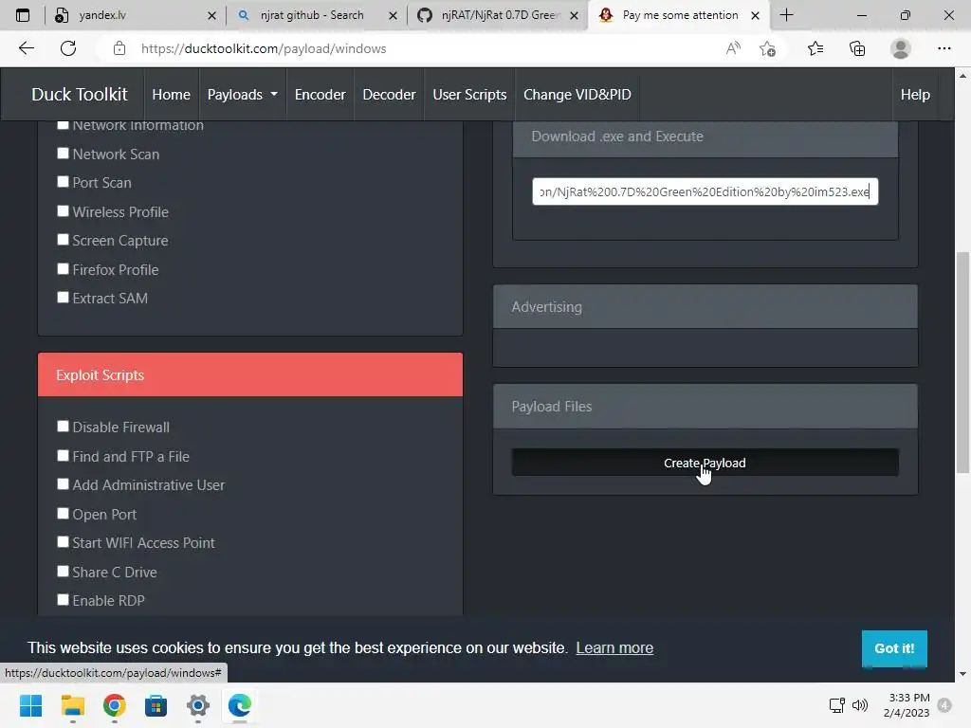The image size is (971, 728).
Task: Open Edge settings and more menu
Action: (x=944, y=48)
